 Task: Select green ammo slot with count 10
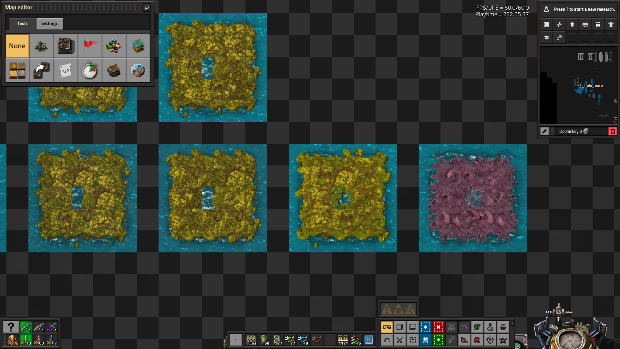tap(26, 340)
